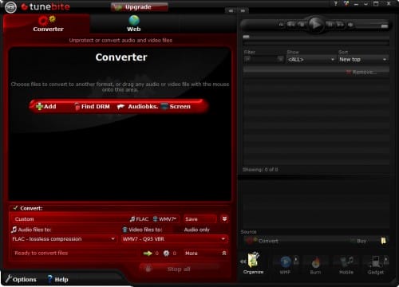Viewport: 399px width, 287px height.
Task: Click the Upgrade button
Action: [x=140, y=7]
